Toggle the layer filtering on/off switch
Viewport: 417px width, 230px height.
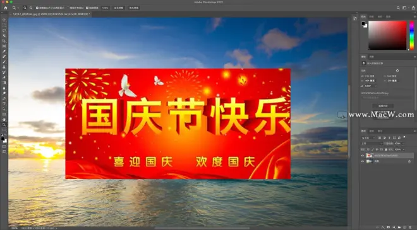click(x=404, y=137)
